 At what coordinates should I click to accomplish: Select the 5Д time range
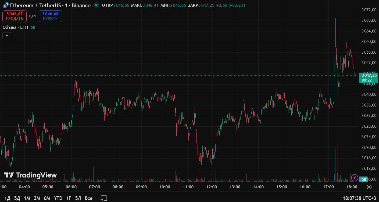pos(17,198)
